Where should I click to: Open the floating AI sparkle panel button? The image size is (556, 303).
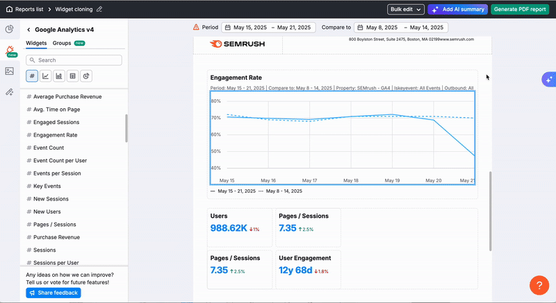[548, 79]
